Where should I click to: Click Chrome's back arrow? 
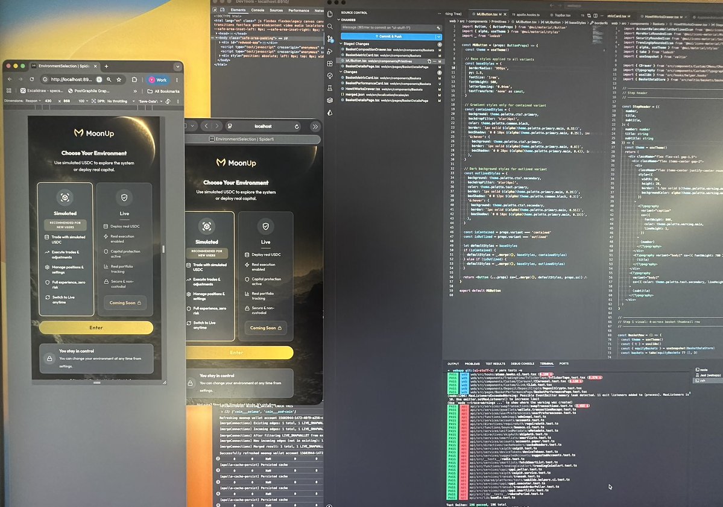click(x=10, y=80)
